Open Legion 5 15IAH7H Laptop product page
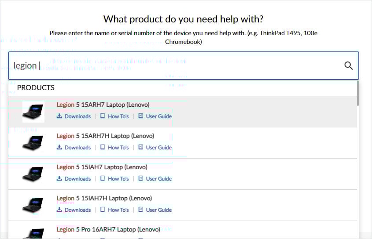The image size is (372, 239). [104, 198]
